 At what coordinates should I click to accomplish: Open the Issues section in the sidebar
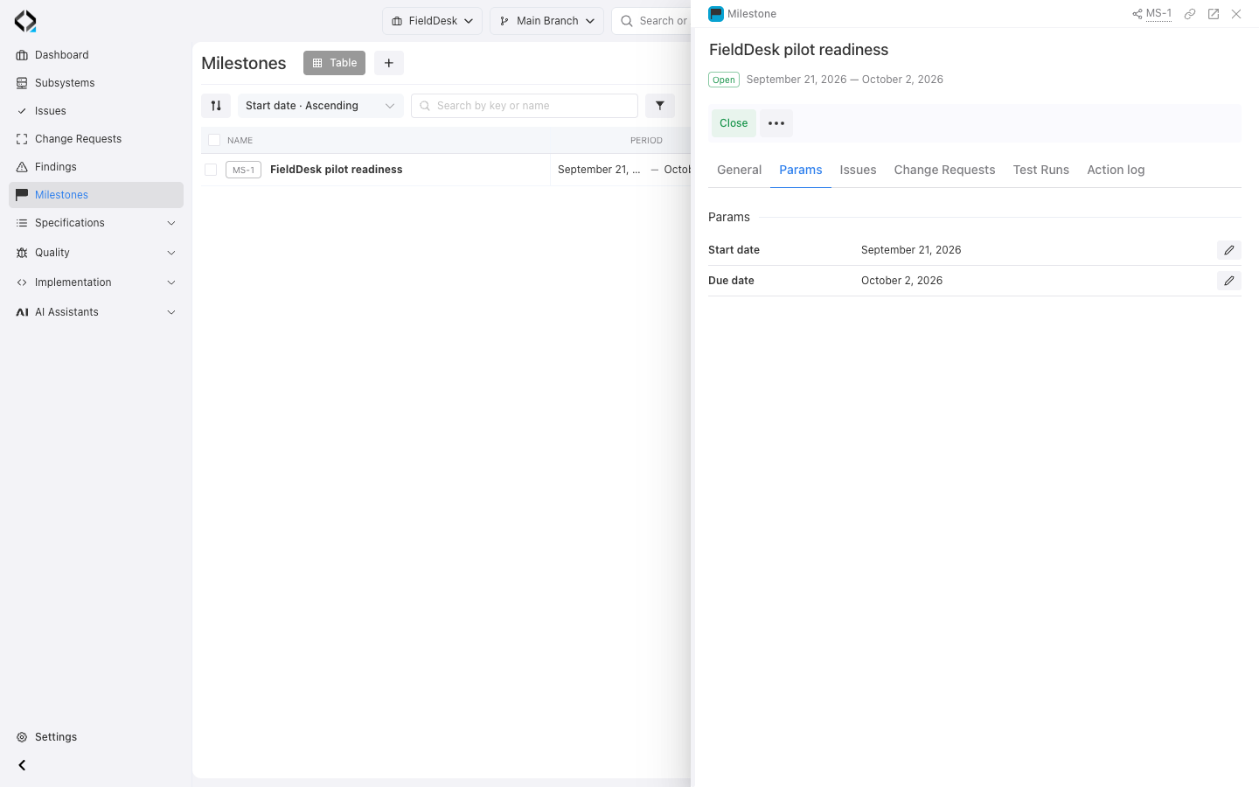point(96,111)
